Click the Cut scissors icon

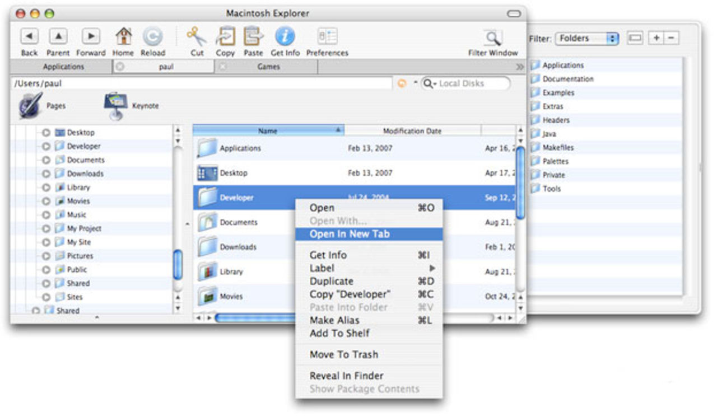(197, 37)
